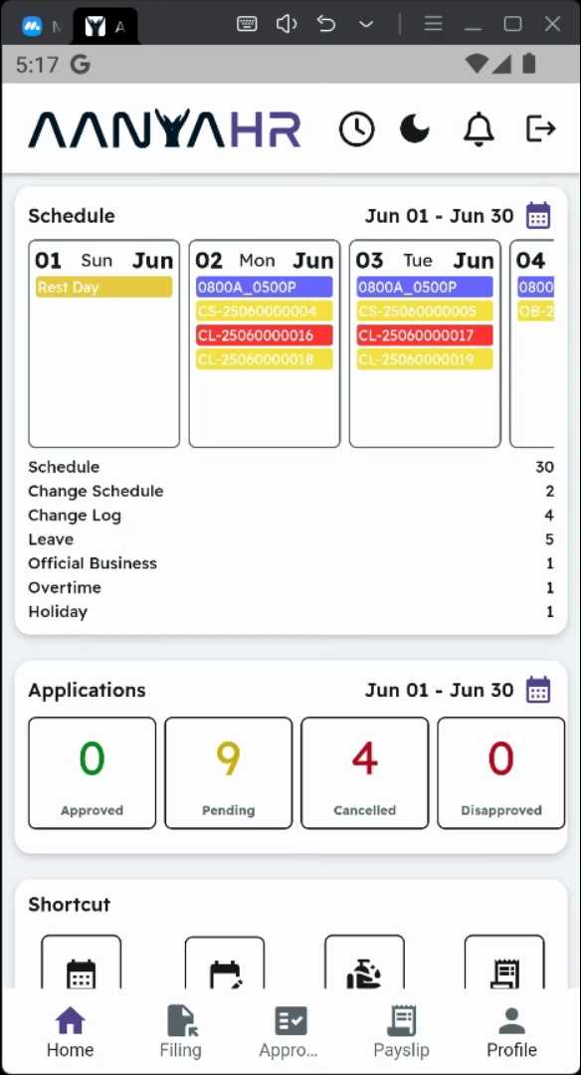The height and width of the screenshot is (1075, 581).
Task: Open Schedule date range calendar icon
Action: point(538,216)
